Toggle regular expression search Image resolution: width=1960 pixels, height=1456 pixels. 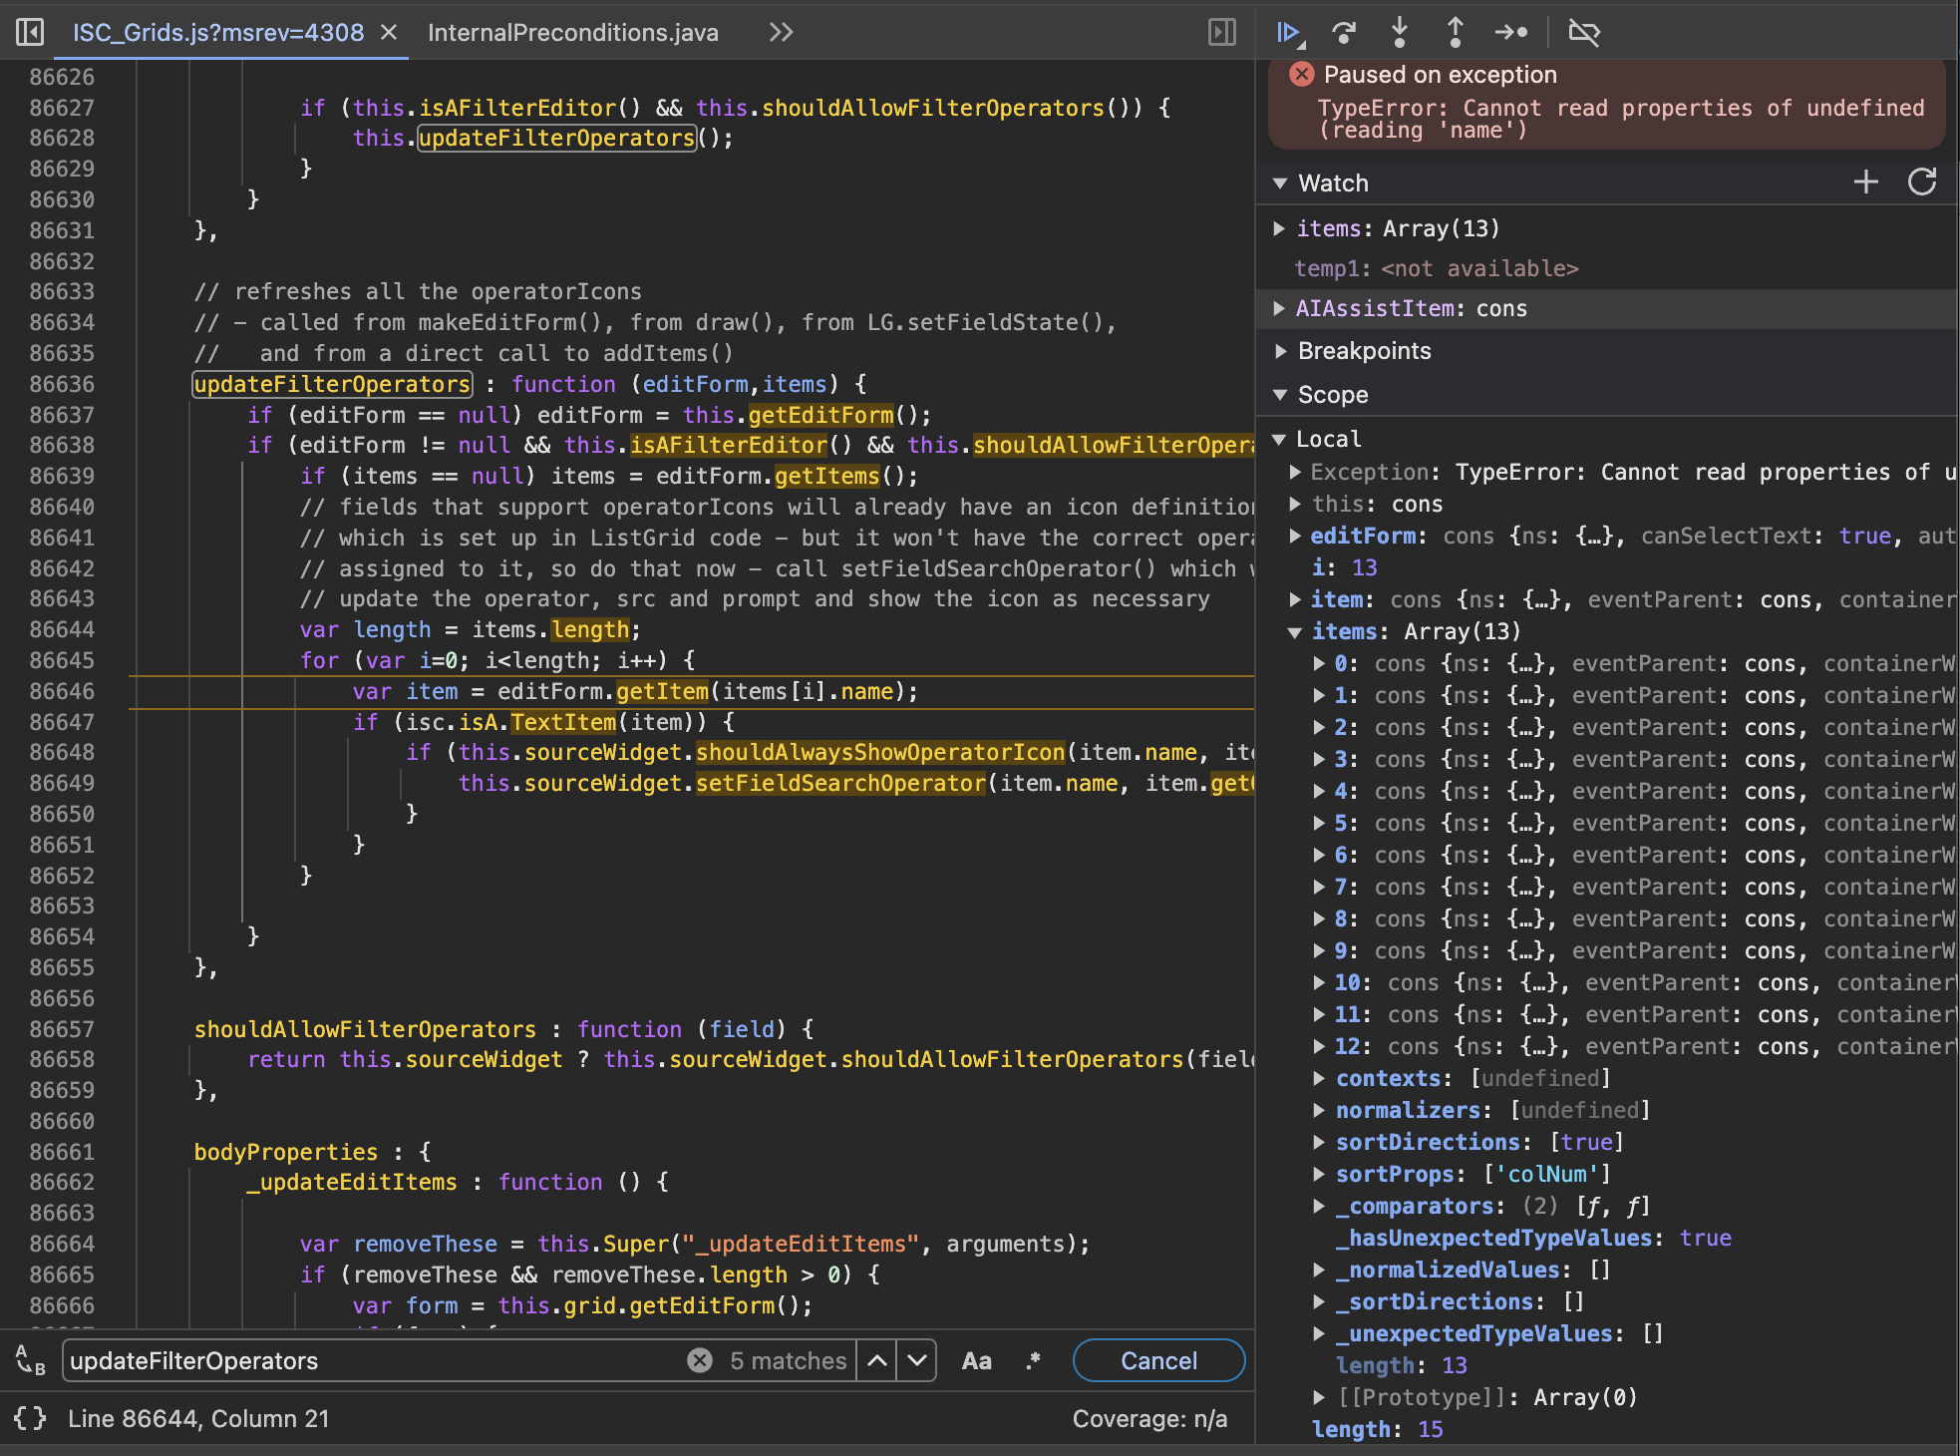(x=1033, y=1361)
